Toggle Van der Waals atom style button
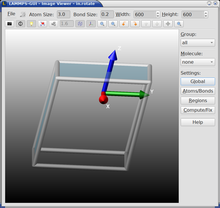The height and width of the screenshot is (208, 220). (x=42, y=24)
